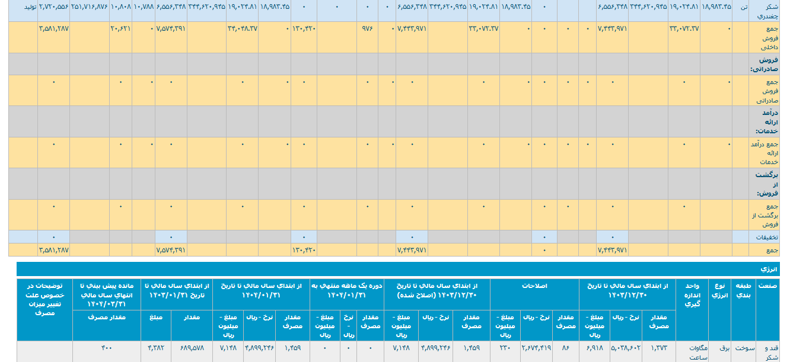Screen dimensions: 790x362
Task: Select the تولید cell in the شکر چغندری row
Action: pos(23,6)
